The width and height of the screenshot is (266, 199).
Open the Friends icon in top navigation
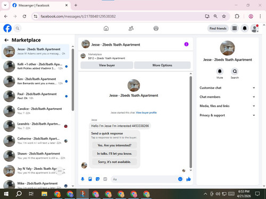point(131,28)
